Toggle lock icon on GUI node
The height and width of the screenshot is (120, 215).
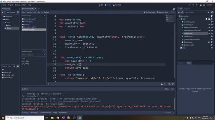point(209,19)
